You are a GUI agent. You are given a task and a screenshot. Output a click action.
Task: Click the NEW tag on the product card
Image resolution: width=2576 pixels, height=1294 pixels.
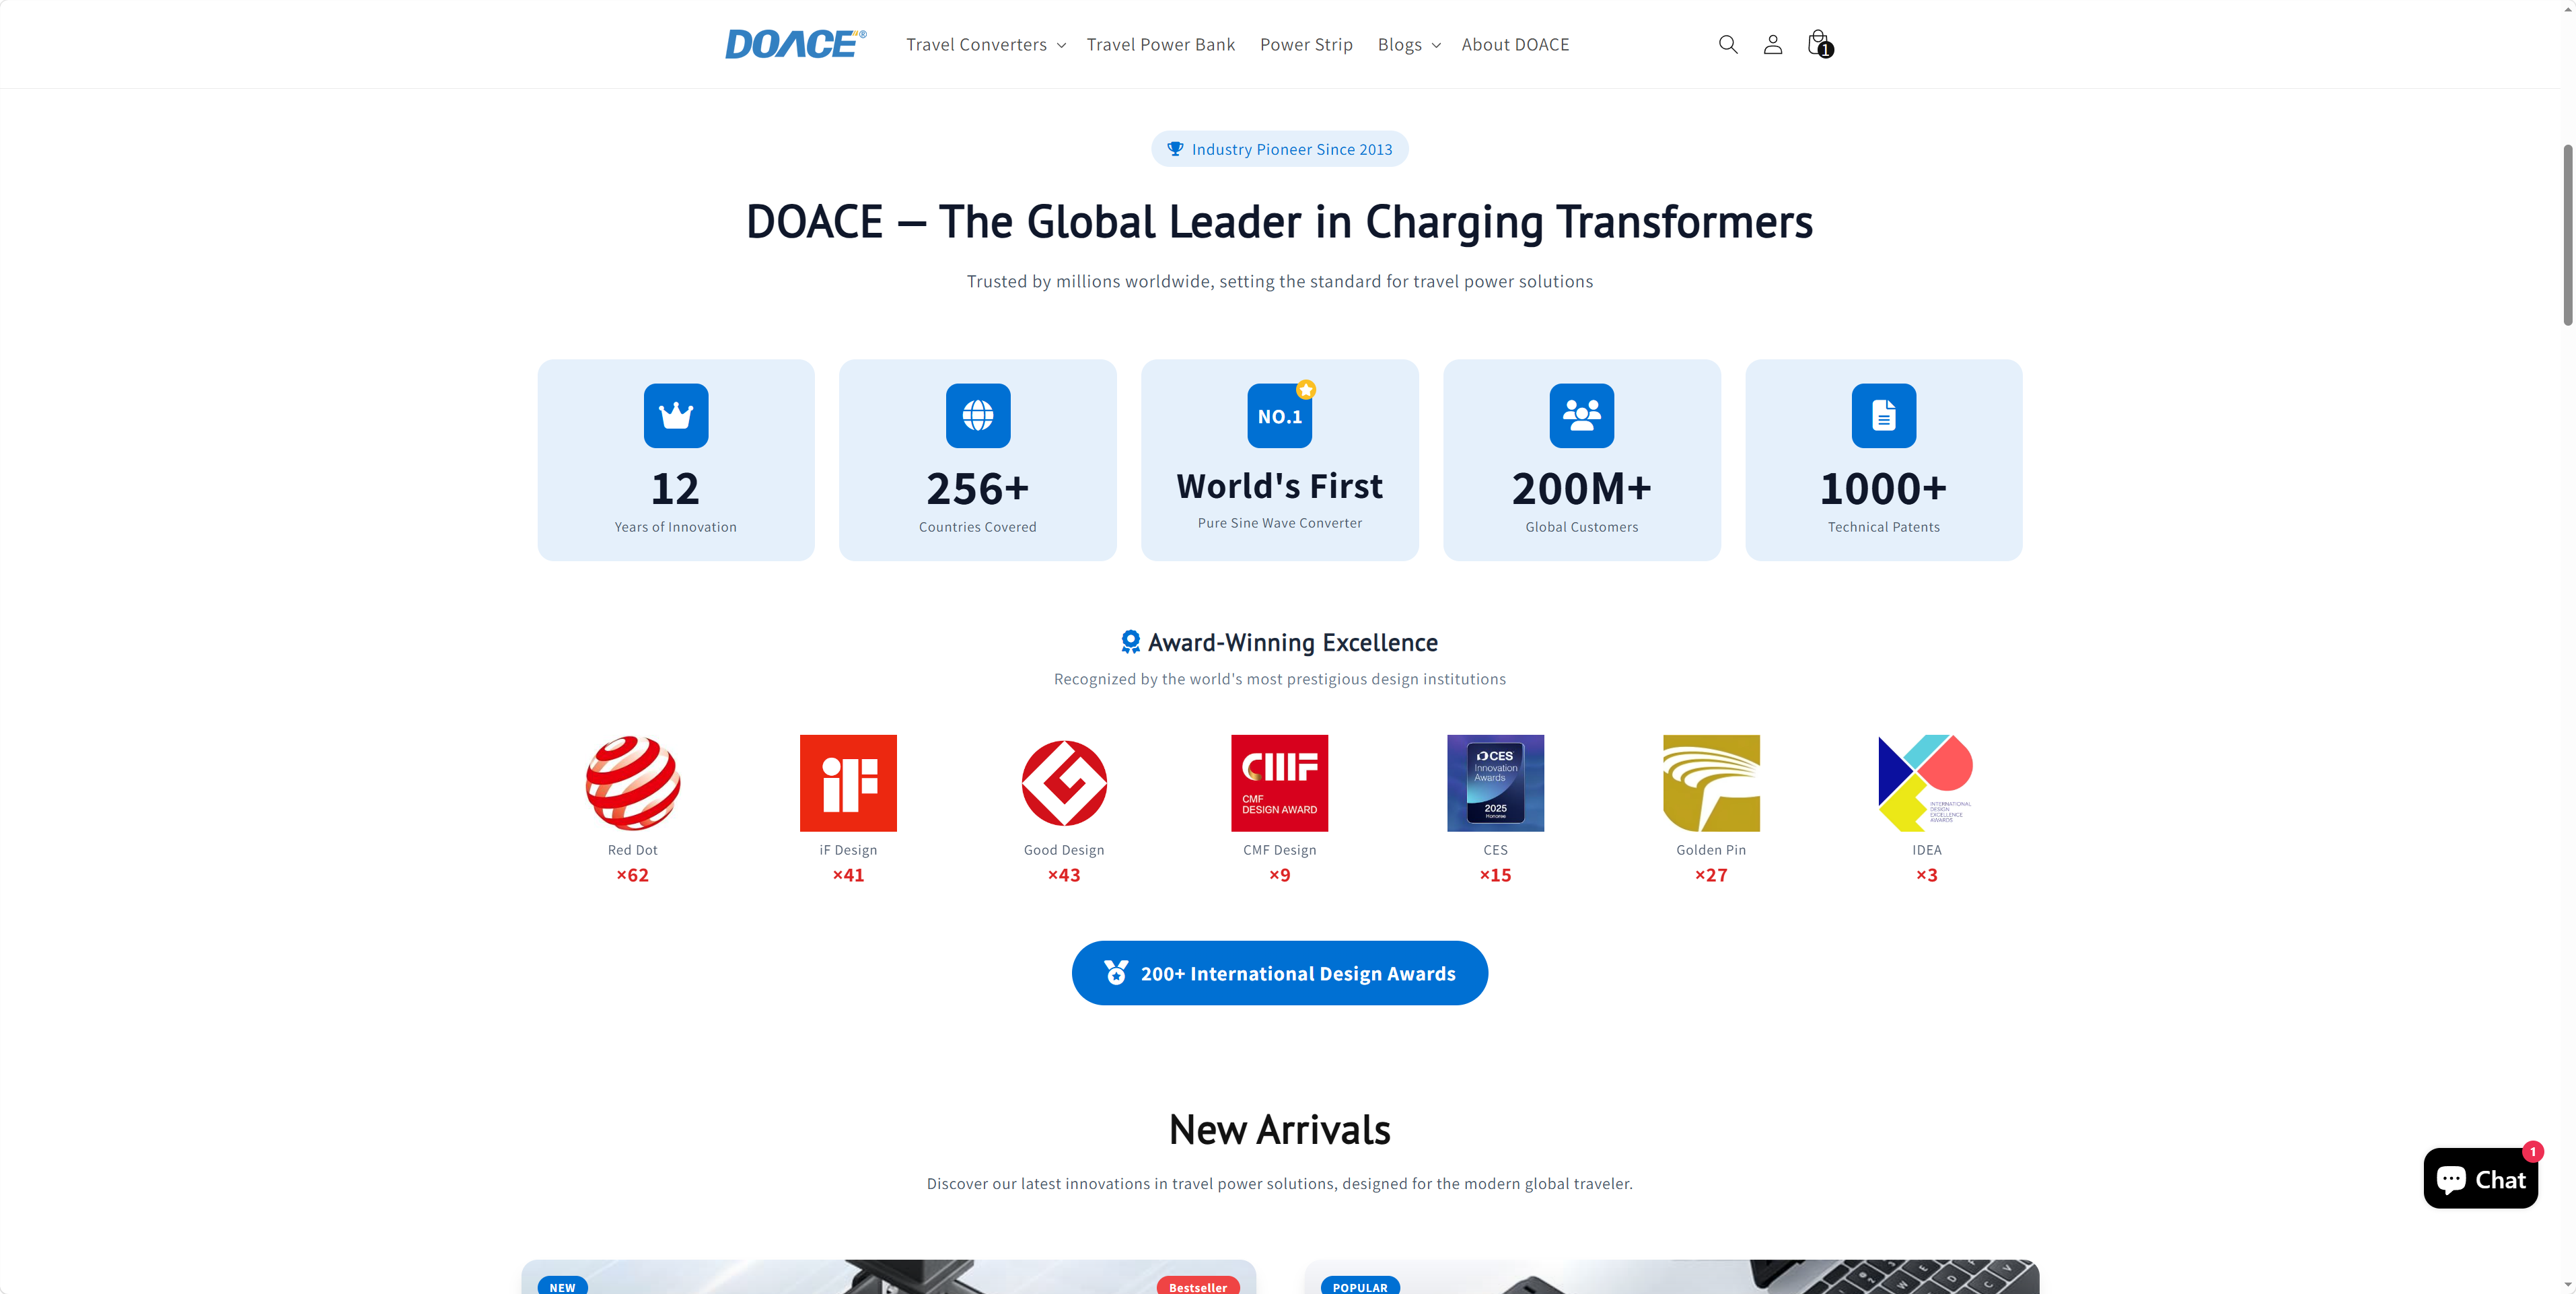coord(562,1285)
